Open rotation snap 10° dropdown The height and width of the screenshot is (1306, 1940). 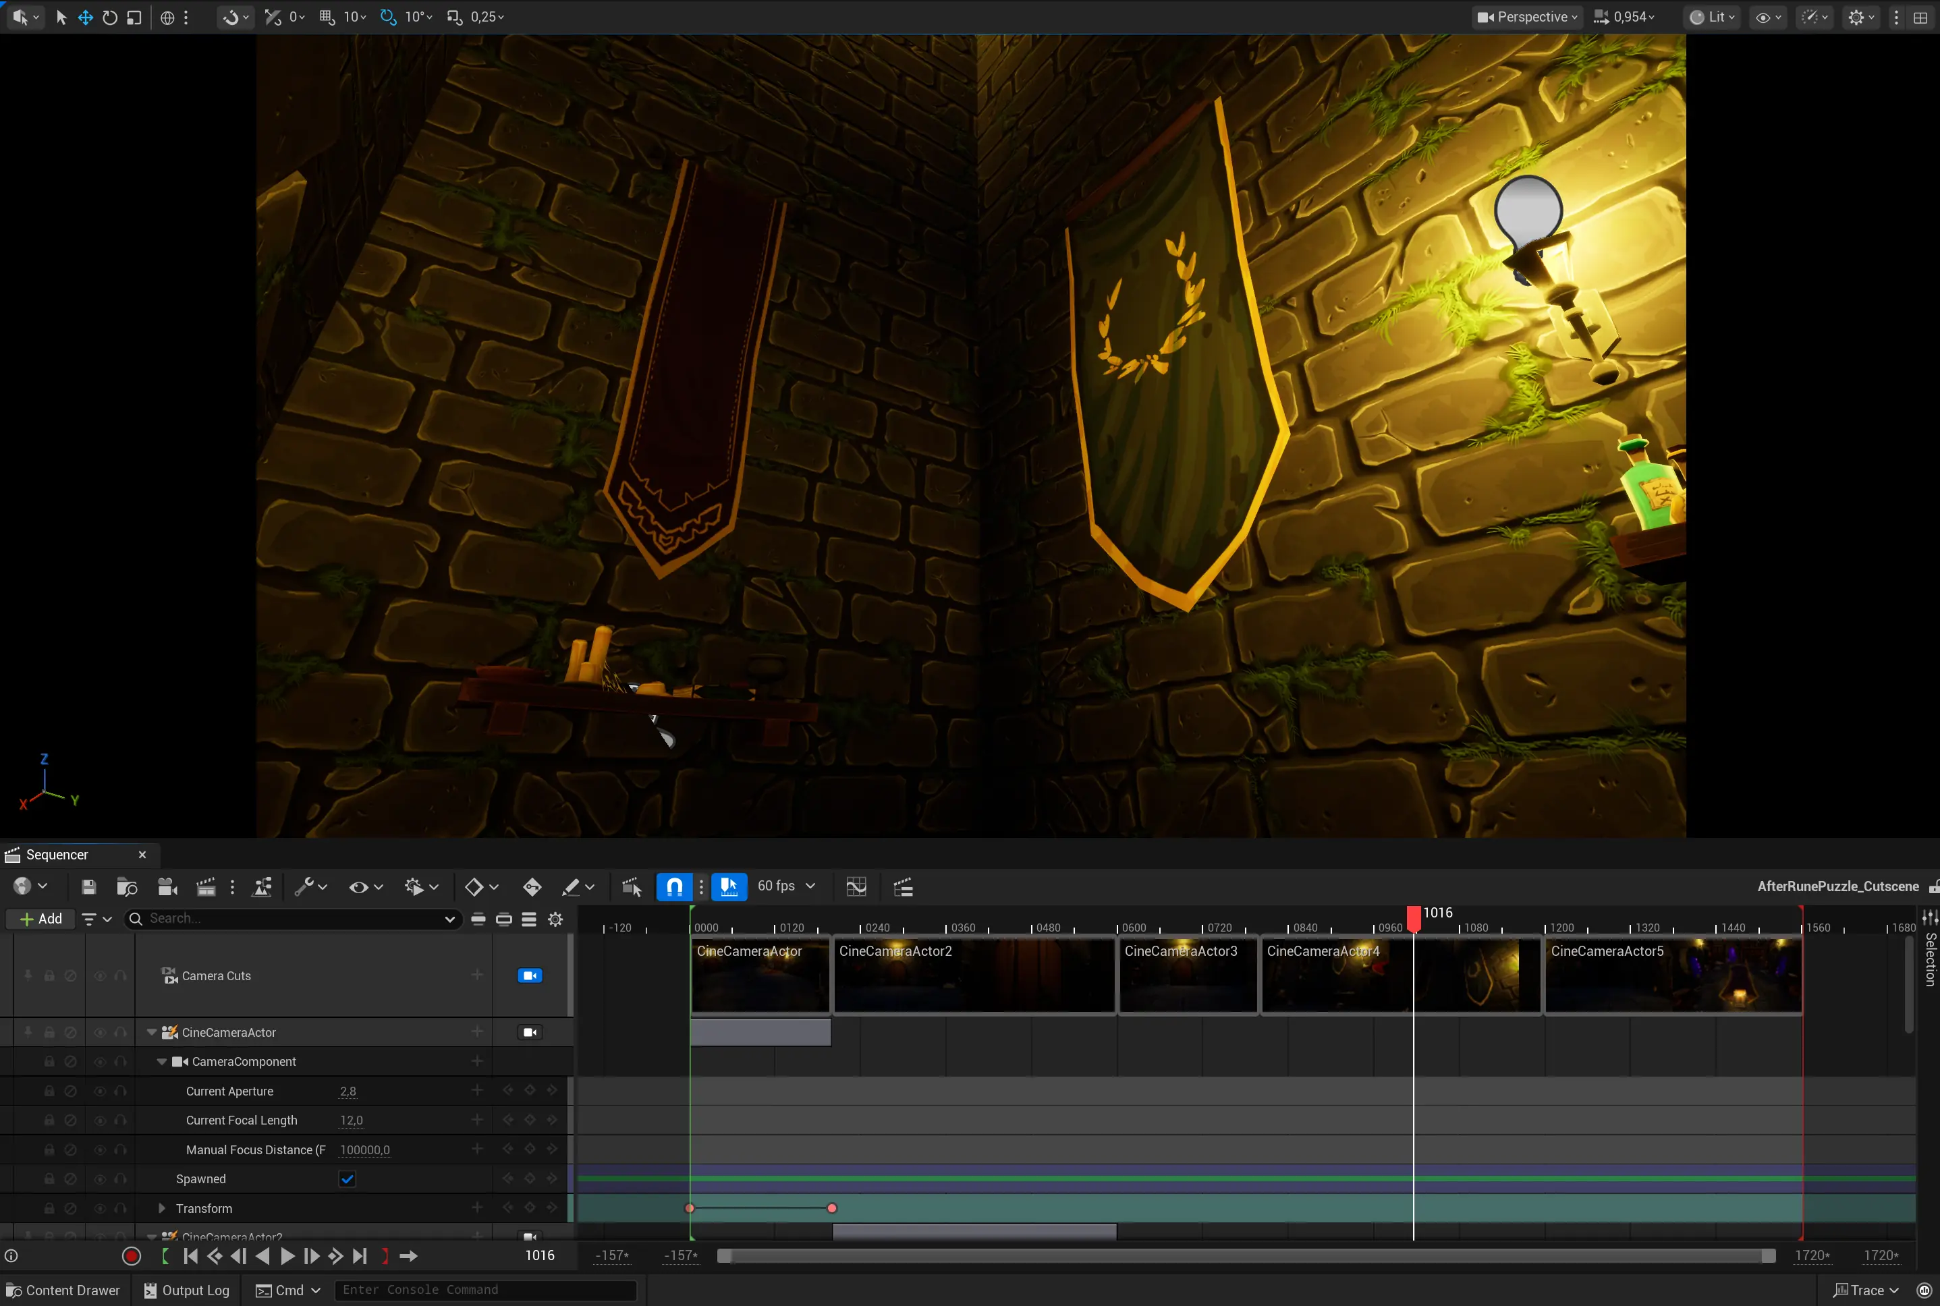[x=418, y=17]
